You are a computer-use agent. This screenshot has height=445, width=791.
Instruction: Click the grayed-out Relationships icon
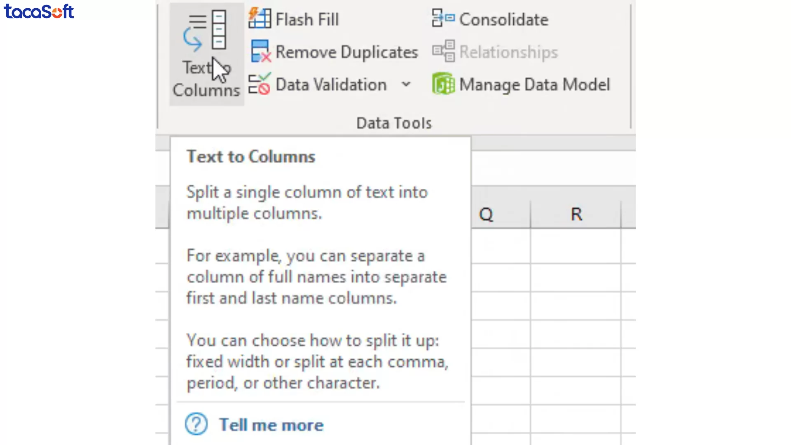(x=443, y=52)
